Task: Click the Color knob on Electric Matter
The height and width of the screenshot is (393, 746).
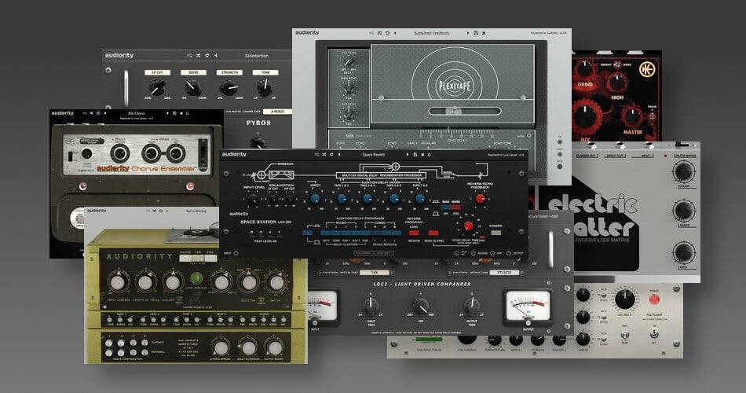Action: pyautogui.click(x=684, y=171)
